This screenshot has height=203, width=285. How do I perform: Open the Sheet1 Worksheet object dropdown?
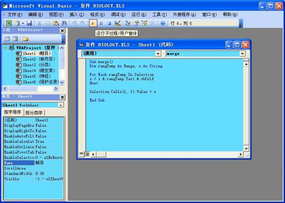(61, 105)
